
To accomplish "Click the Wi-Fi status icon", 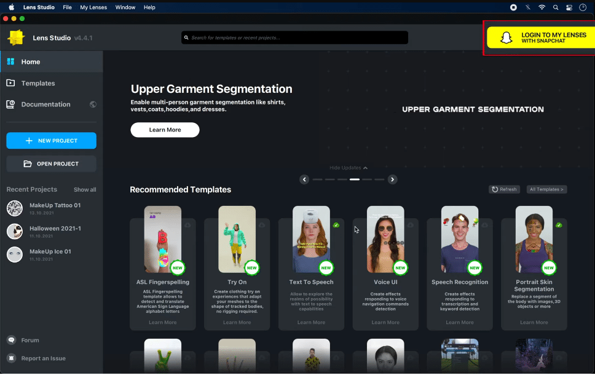I will pyautogui.click(x=542, y=7).
